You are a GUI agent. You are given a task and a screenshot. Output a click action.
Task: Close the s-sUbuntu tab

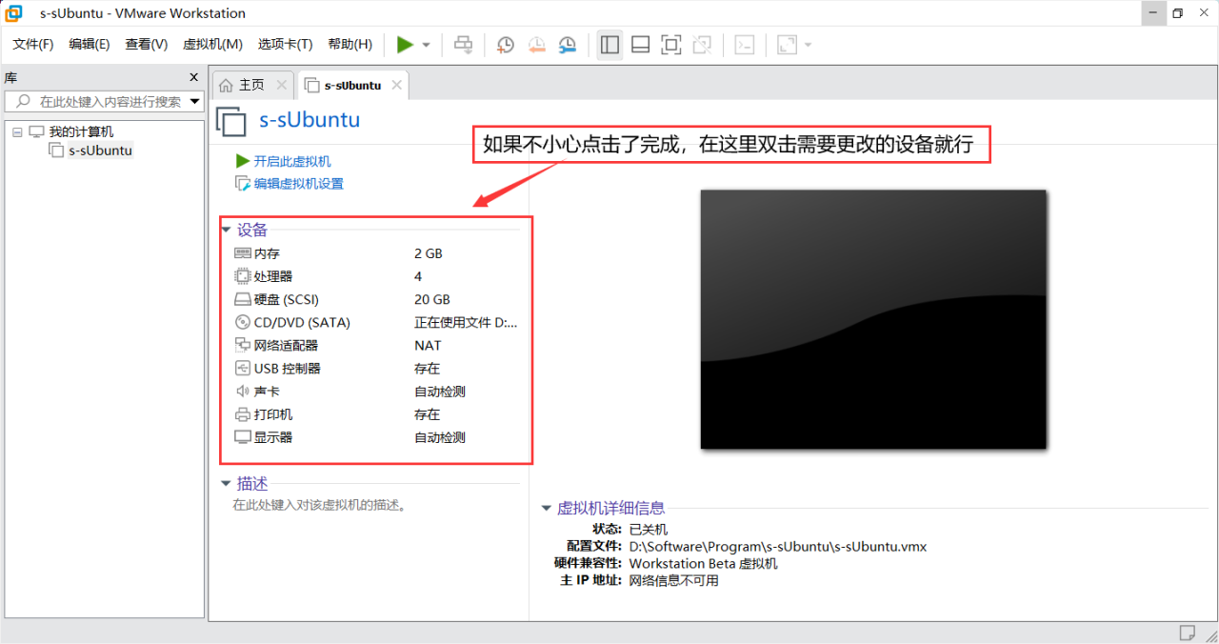397,85
